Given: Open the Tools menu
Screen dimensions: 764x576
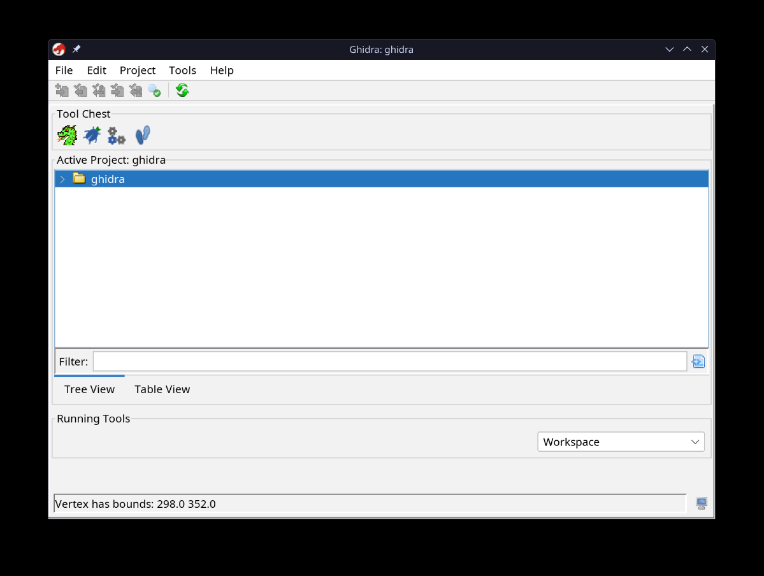Looking at the screenshot, I should pyautogui.click(x=182, y=70).
